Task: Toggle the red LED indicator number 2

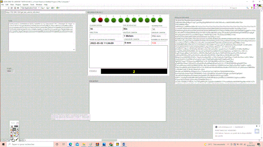Action: click(x=100, y=20)
